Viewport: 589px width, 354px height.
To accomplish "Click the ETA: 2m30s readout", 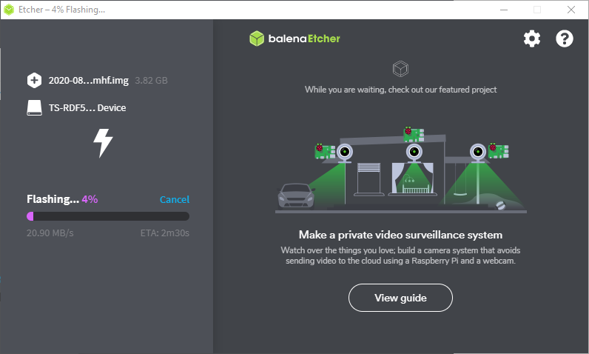I will 164,233.
